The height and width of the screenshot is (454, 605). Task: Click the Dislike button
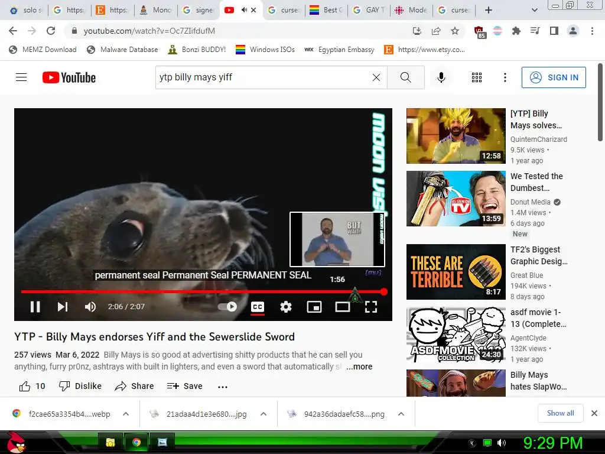[80, 386]
